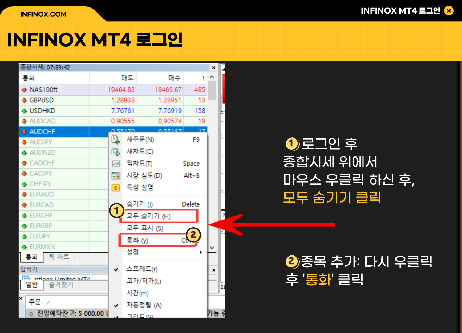Click the Tick Chart menu icon
Viewport: 462px width, 333px height.
[115, 164]
